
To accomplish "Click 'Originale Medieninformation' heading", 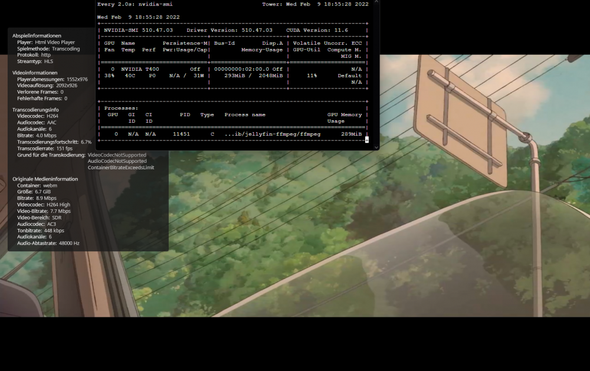I will (45, 179).
